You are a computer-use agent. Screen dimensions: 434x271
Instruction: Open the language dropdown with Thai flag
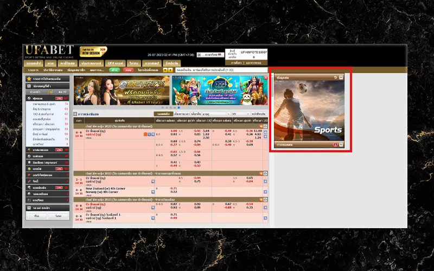(x=209, y=55)
